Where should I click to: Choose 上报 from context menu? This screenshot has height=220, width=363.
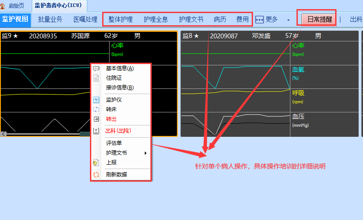pos(111,162)
